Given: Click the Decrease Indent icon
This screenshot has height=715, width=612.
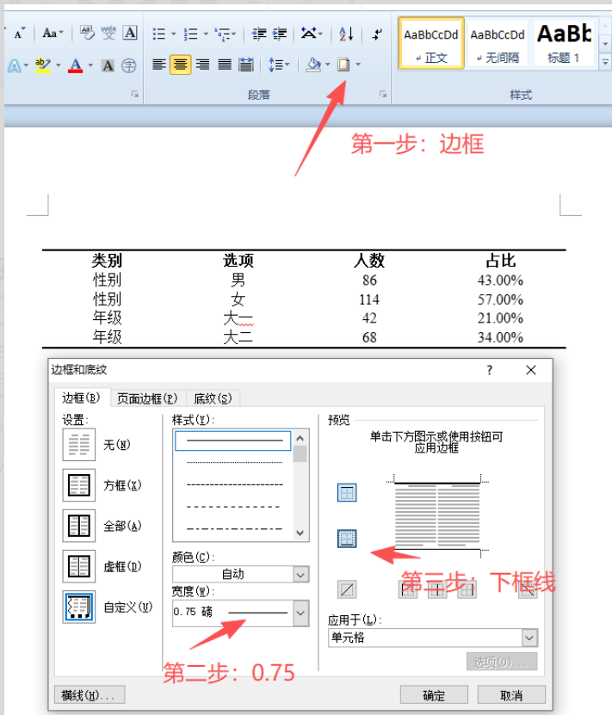Looking at the screenshot, I should [x=259, y=34].
